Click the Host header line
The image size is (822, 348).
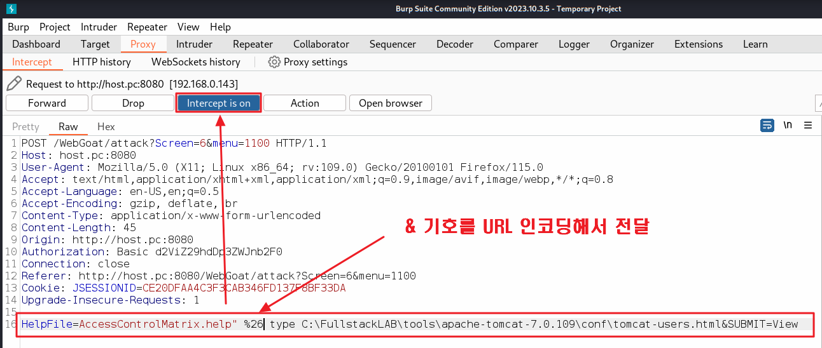(78, 155)
